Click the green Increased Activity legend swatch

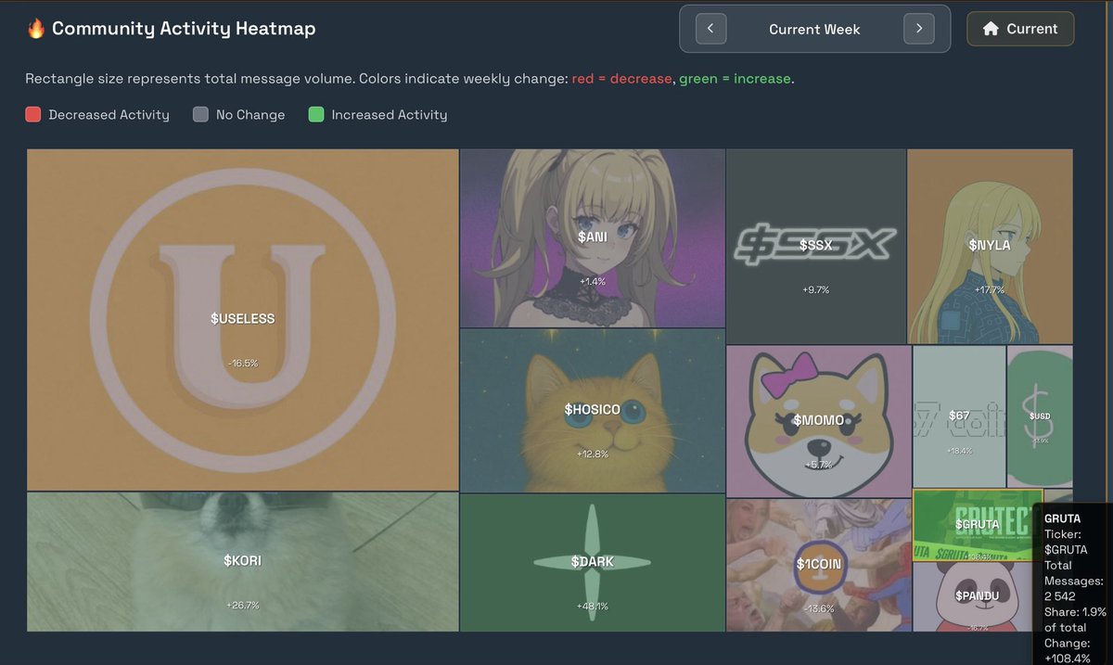316,115
